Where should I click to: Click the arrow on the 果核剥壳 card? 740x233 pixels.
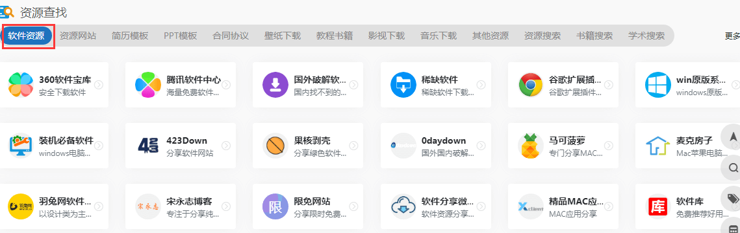click(x=353, y=146)
